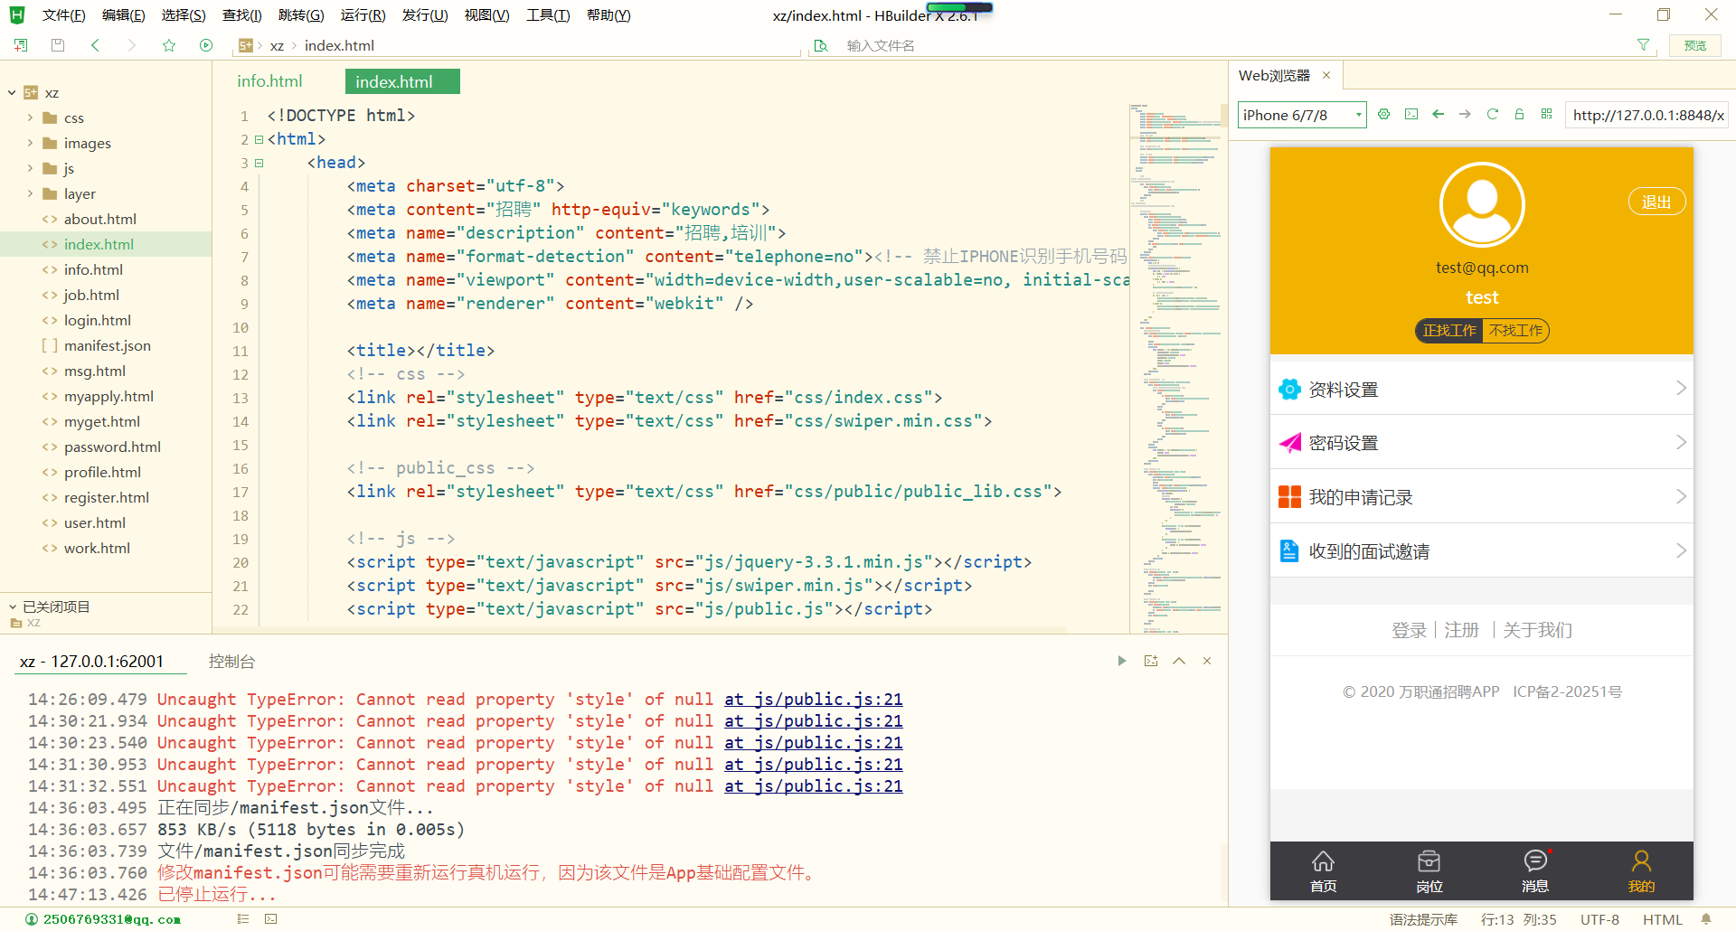Collapse the 已关闭项目 section

click(13, 607)
